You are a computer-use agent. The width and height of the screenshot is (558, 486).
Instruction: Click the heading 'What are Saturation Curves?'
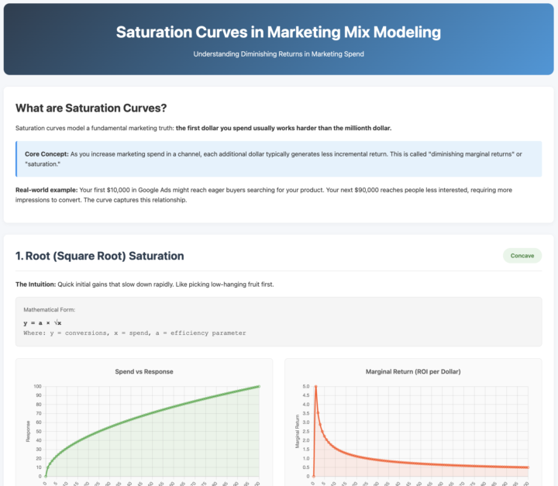click(x=91, y=108)
